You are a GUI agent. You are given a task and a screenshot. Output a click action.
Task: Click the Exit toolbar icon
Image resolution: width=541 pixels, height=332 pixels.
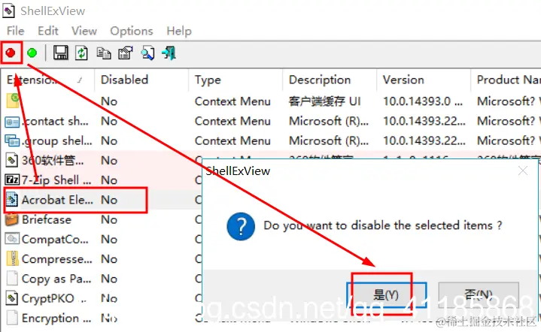coord(169,53)
